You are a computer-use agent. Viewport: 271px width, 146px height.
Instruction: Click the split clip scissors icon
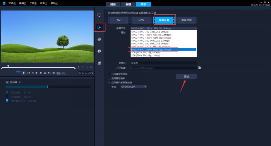coord(87,67)
